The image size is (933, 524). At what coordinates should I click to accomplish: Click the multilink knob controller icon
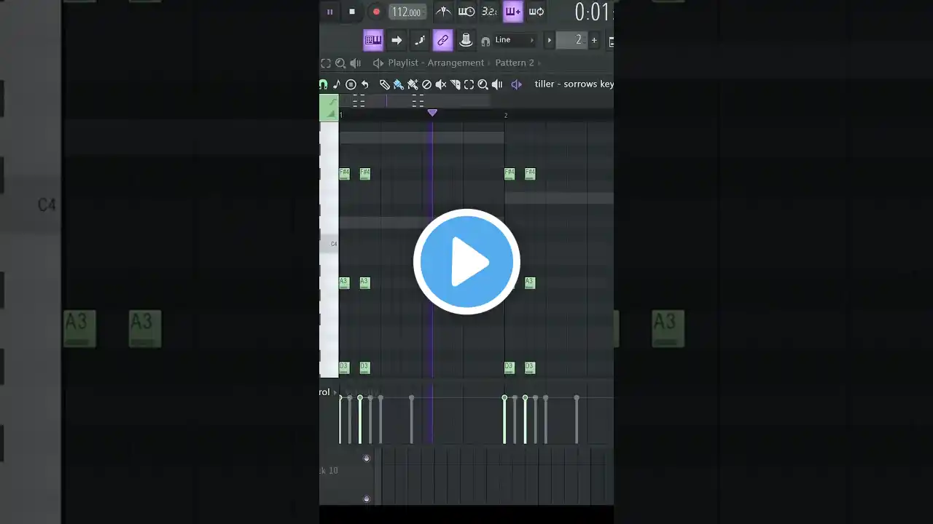click(x=466, y=40)
